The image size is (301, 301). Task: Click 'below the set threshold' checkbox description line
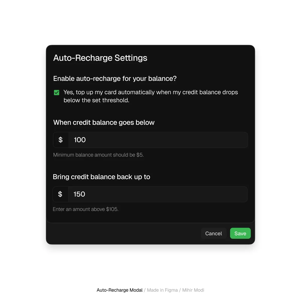click(x=97, y=100)
